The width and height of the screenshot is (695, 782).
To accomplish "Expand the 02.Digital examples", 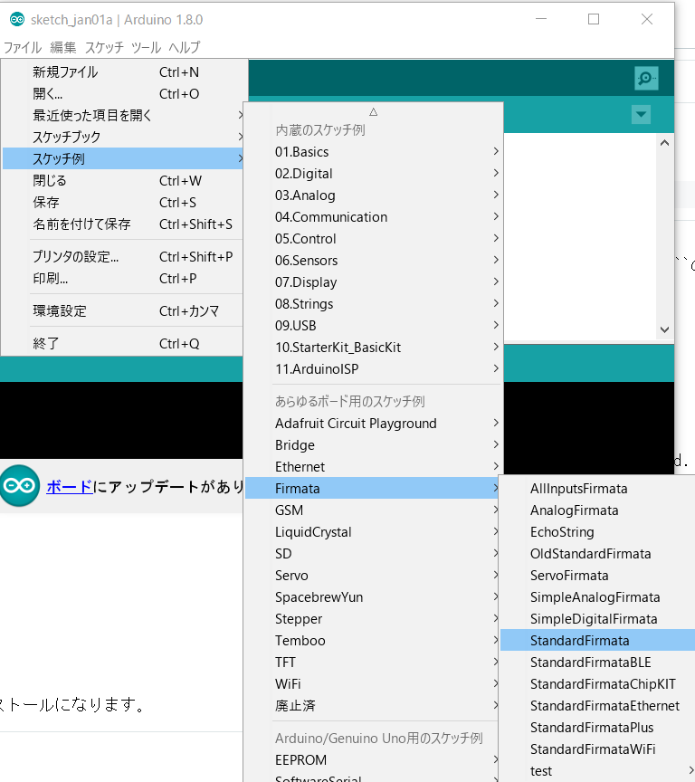I will click(373, 174).
